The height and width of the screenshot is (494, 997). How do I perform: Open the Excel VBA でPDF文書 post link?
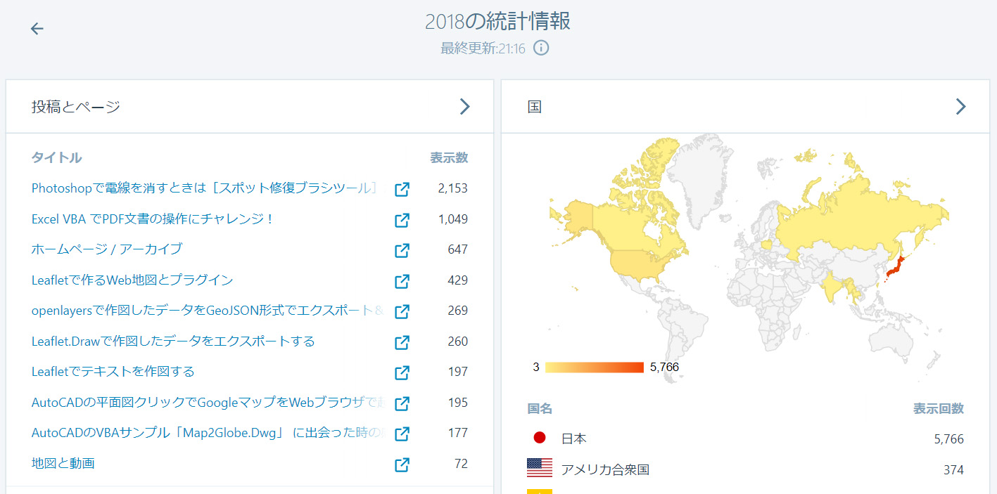[152, 219]
